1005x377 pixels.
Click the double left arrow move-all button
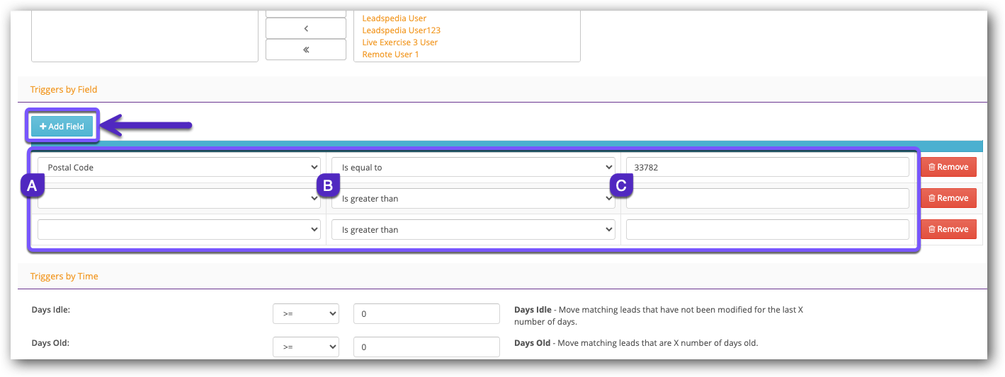306,50
